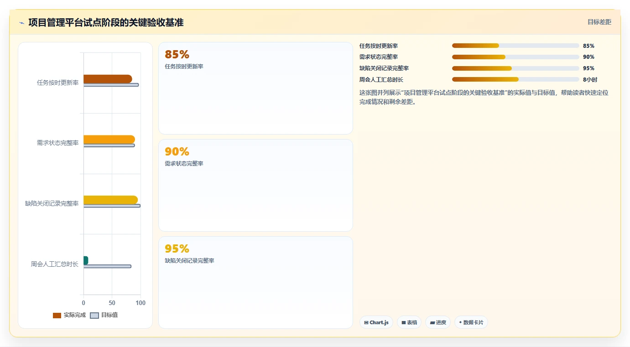This screenshot has width=630, height=347.
Task: Click the 缺陷关闭记录完整率 chart axis label
Action: pyautogui.click(x=52, y=203)
